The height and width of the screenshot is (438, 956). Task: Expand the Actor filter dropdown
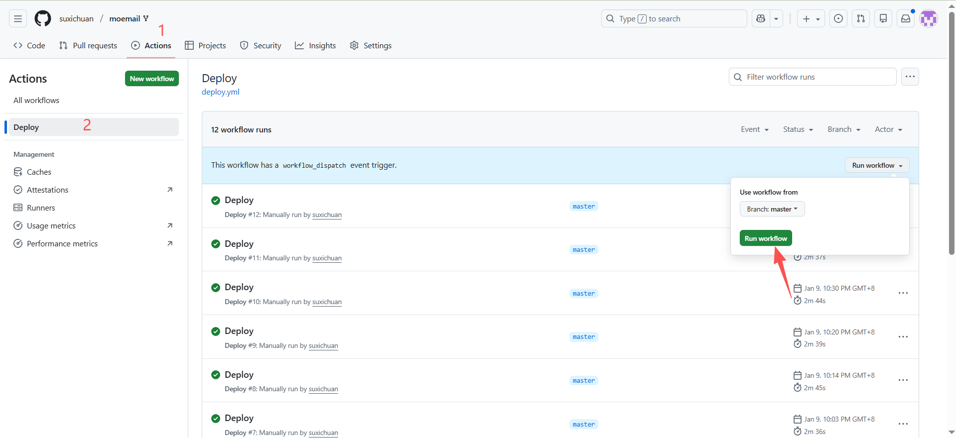889,129
